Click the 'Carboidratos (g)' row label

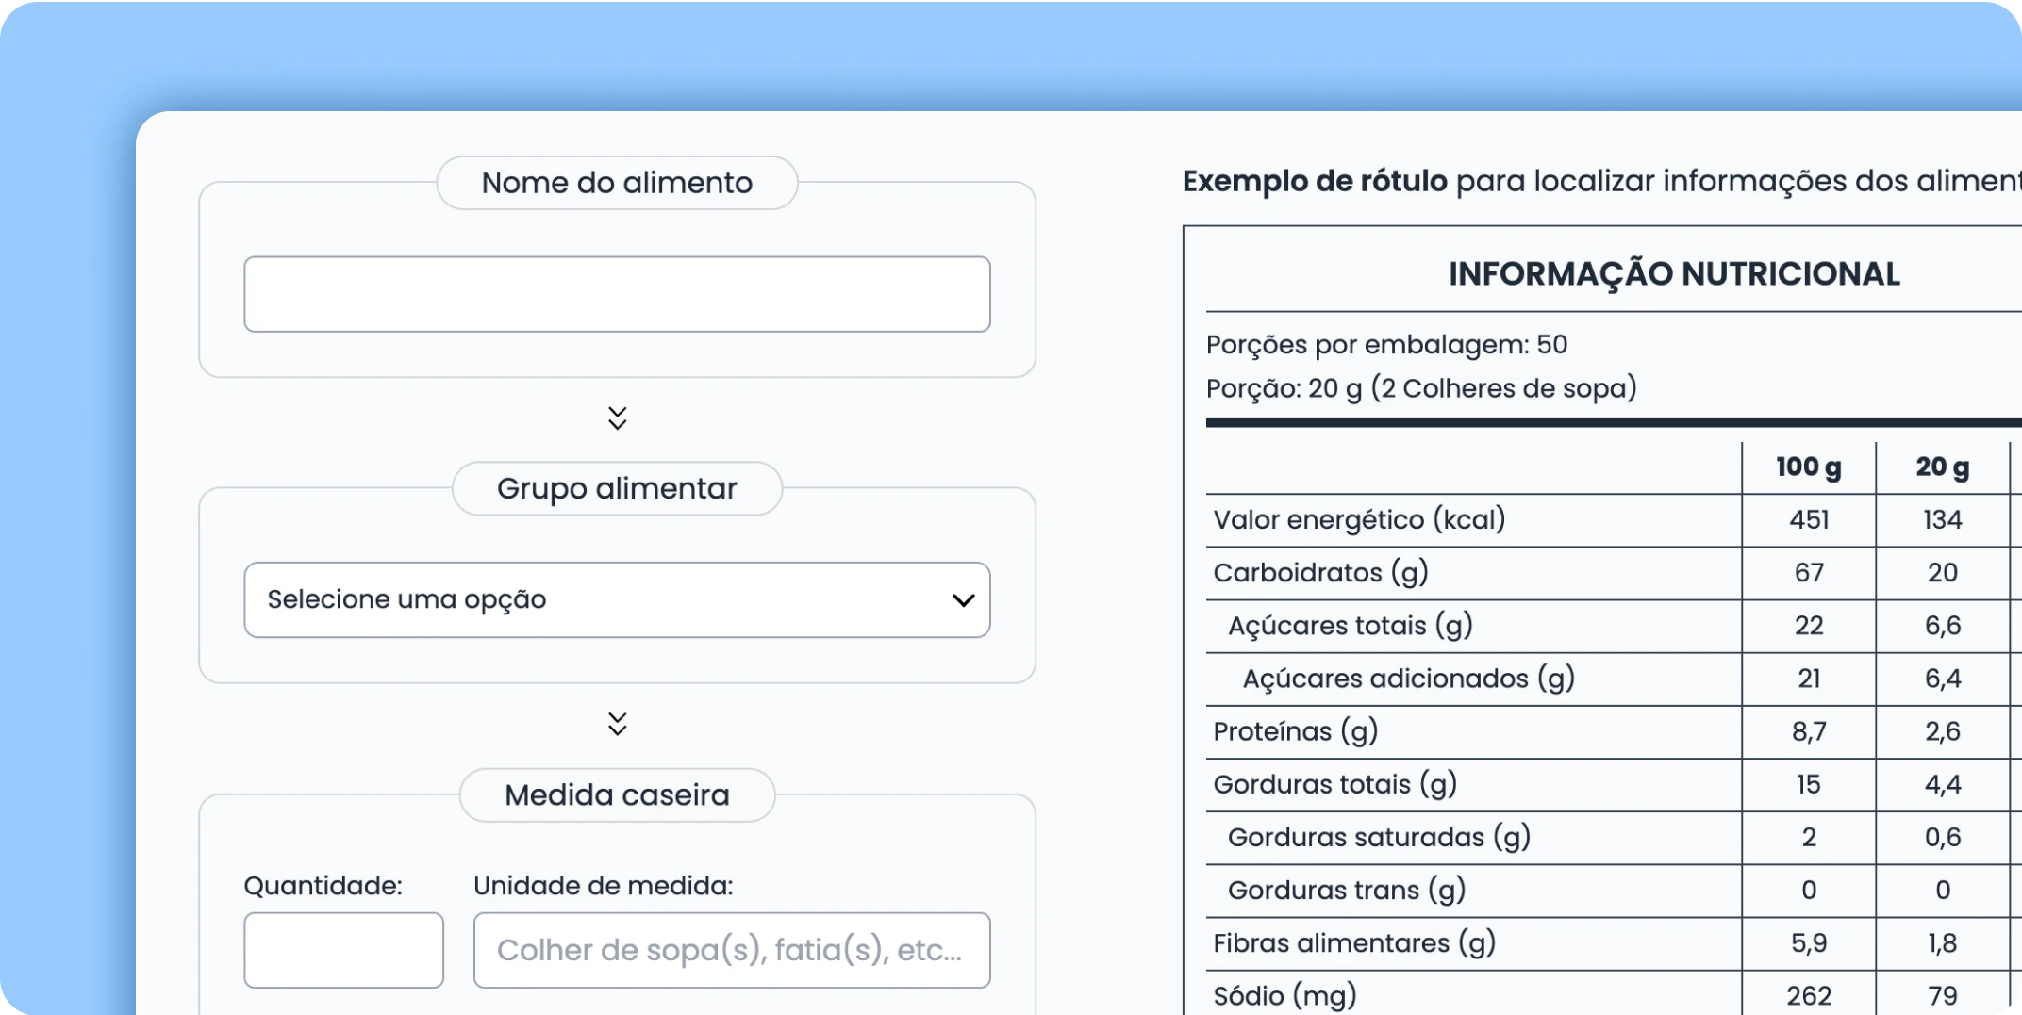tap(1320, 573)
